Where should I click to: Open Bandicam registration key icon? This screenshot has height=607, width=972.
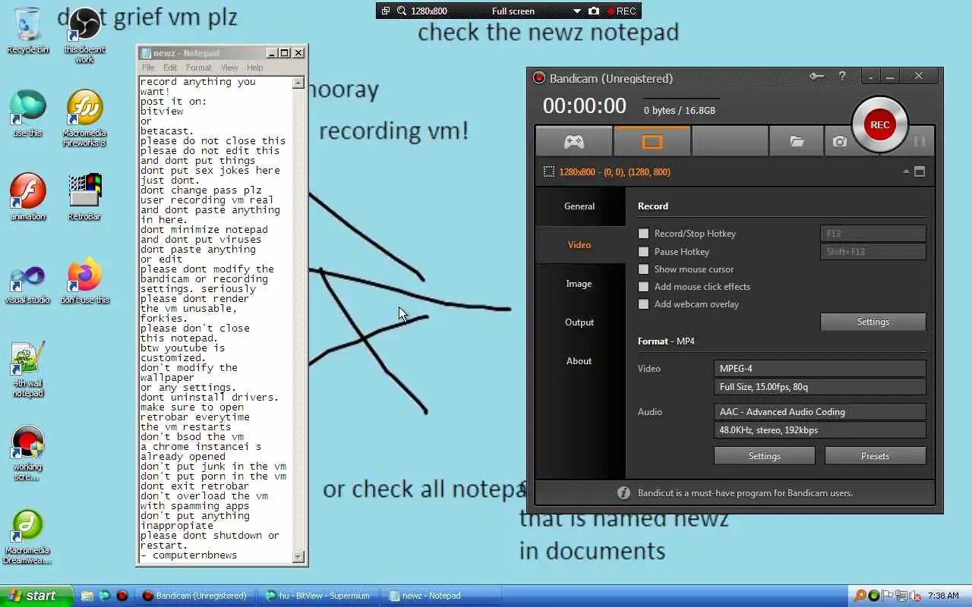[816, 76]
